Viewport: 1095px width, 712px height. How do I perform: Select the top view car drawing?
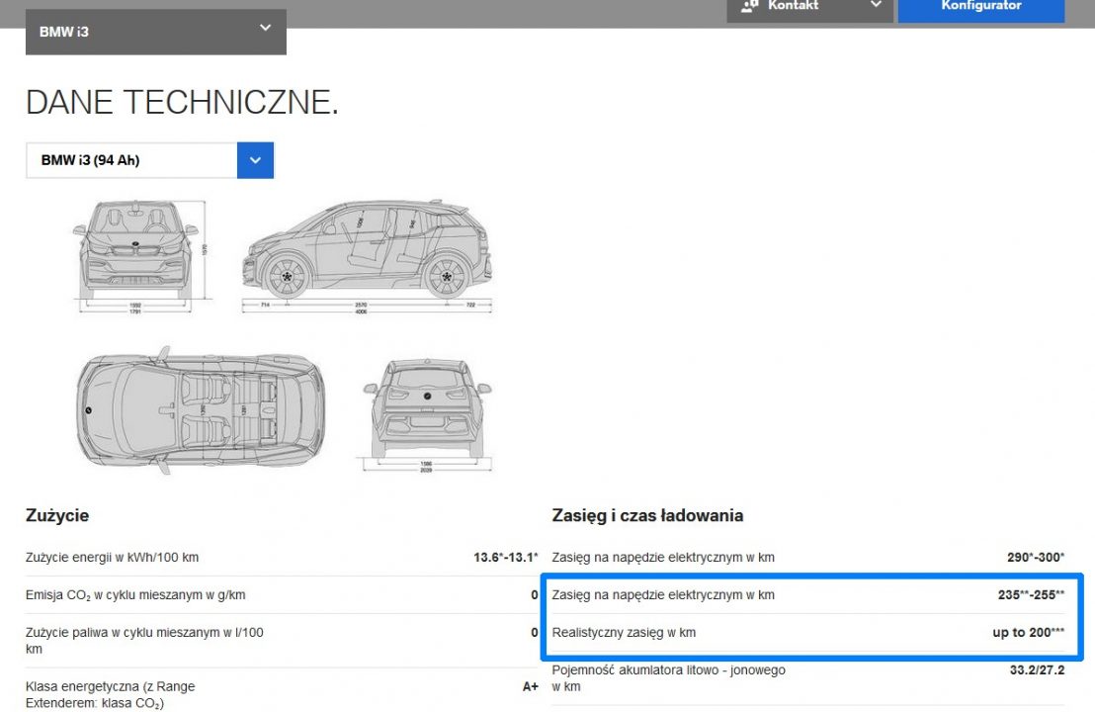pyautogui.click(x=200, y=410)
